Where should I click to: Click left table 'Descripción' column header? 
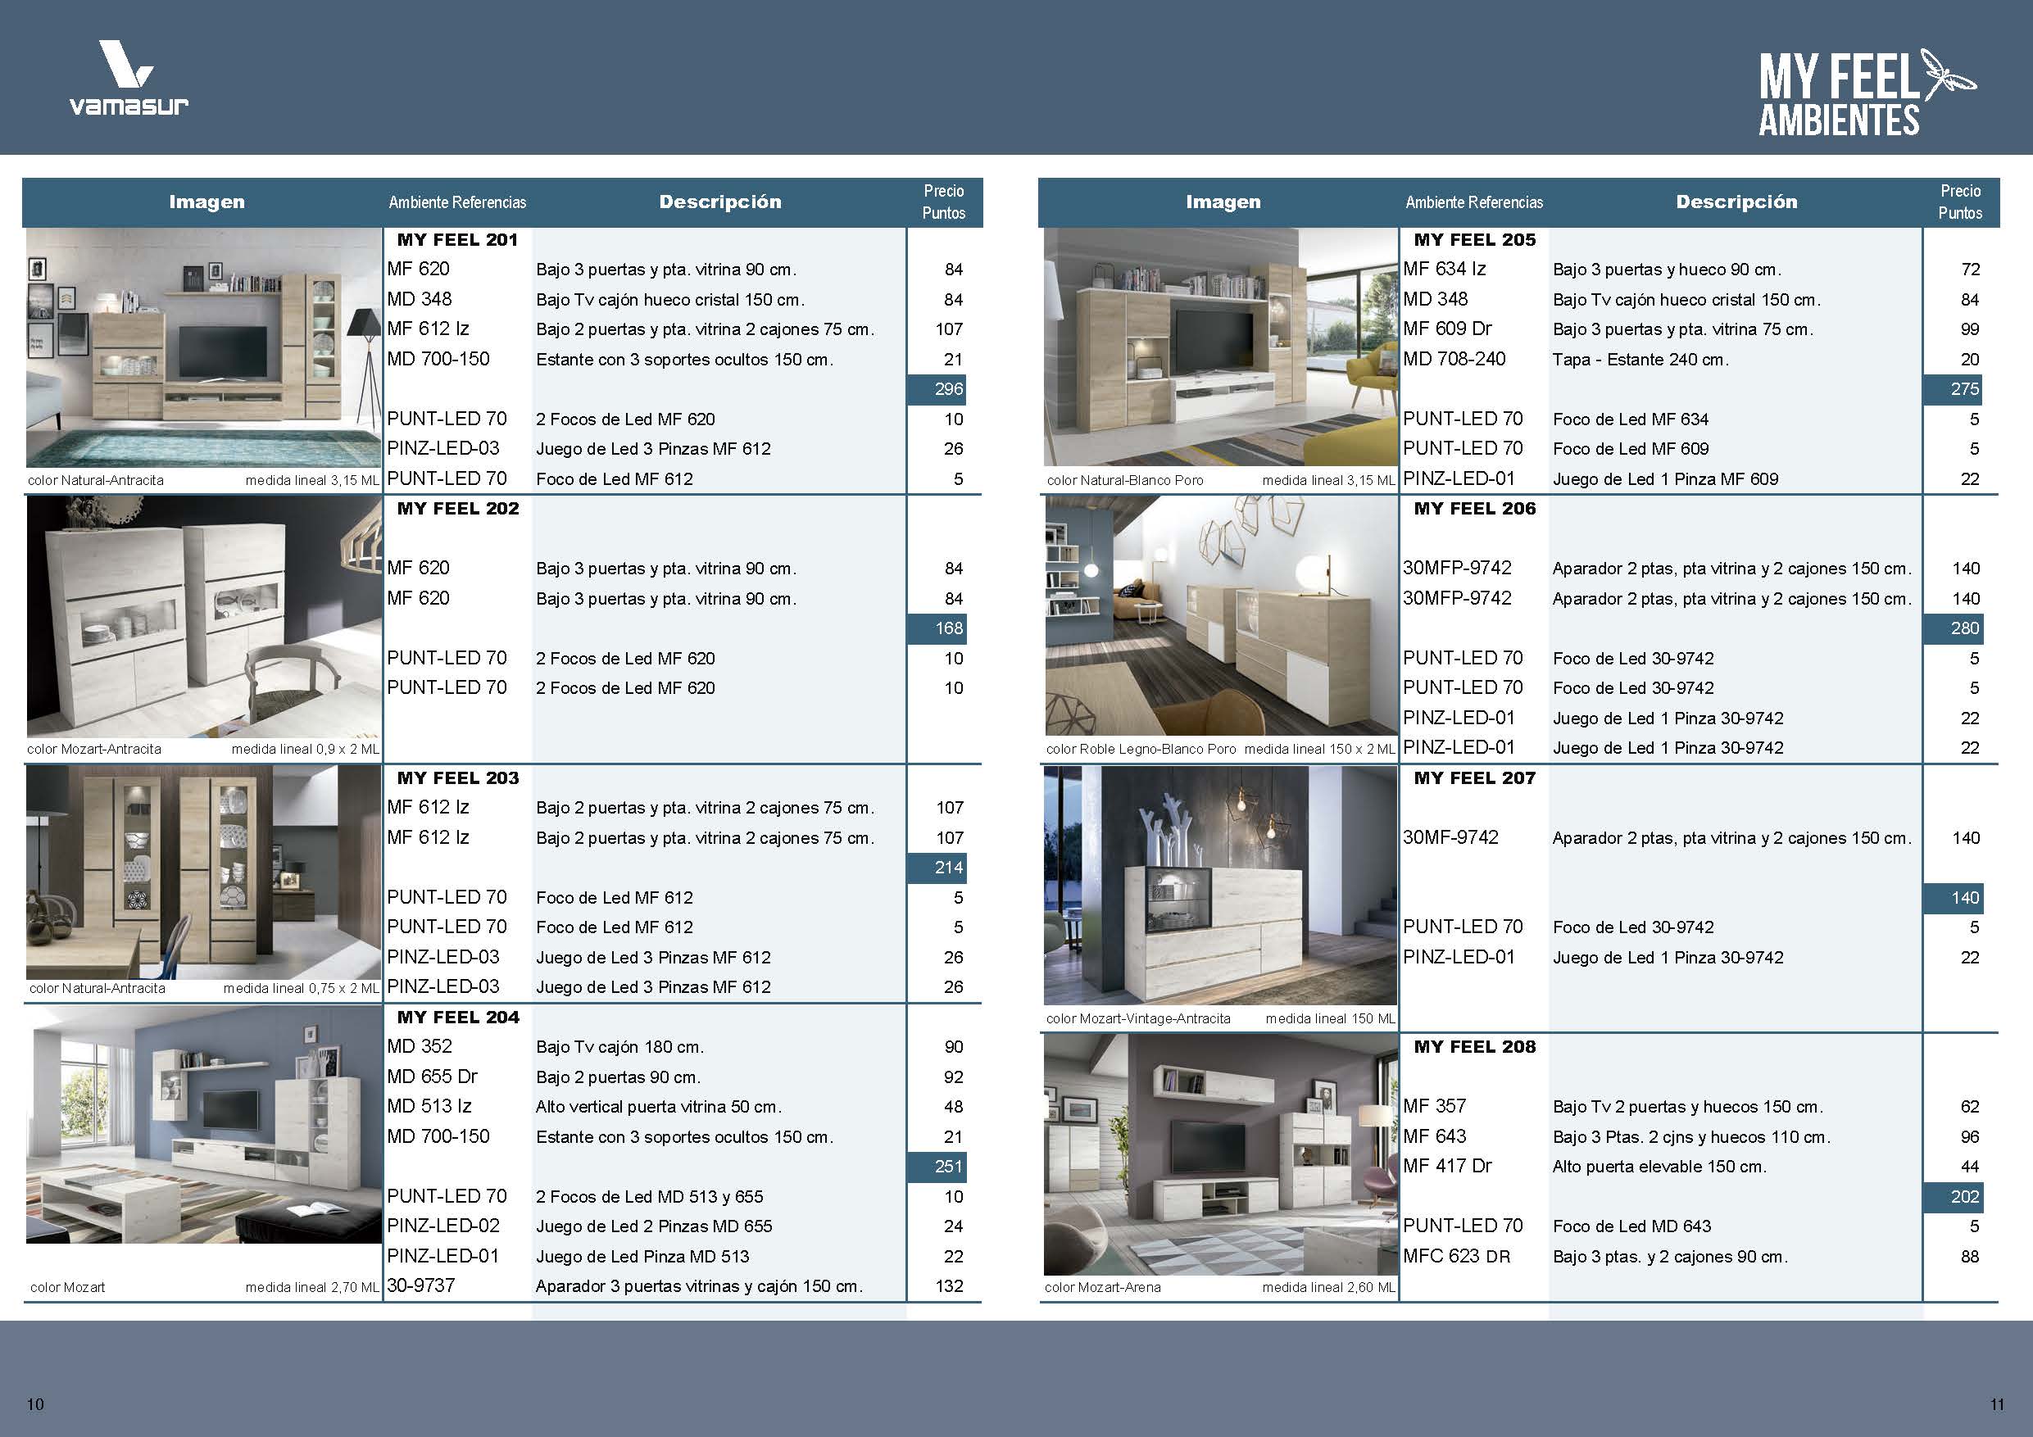coord(720,202)
